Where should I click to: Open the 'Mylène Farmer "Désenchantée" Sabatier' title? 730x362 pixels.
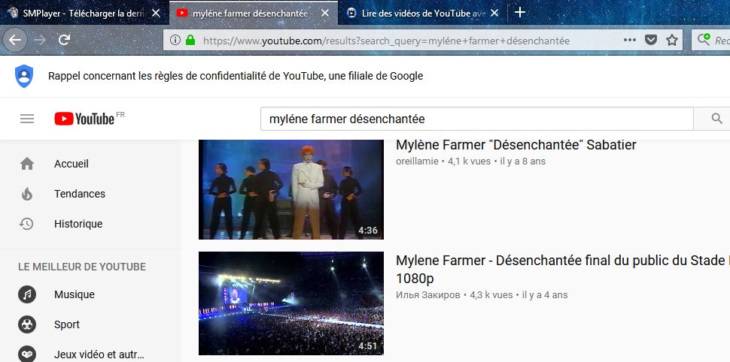click(516, 145)
